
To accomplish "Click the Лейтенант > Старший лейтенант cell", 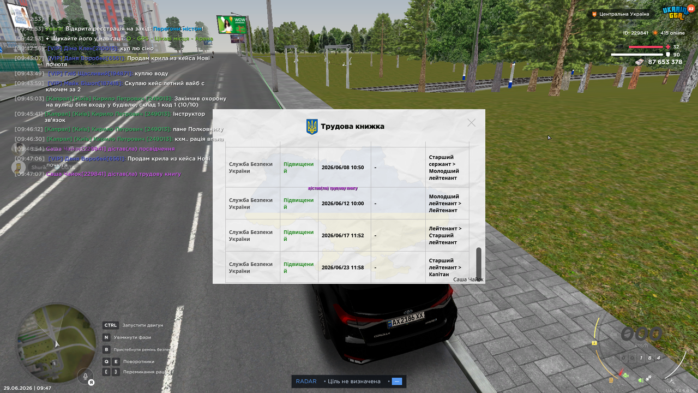I will 447,236.
